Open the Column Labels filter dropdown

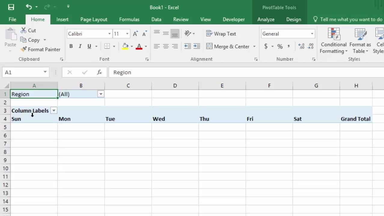pyautogui.click(x=54, y=110)
